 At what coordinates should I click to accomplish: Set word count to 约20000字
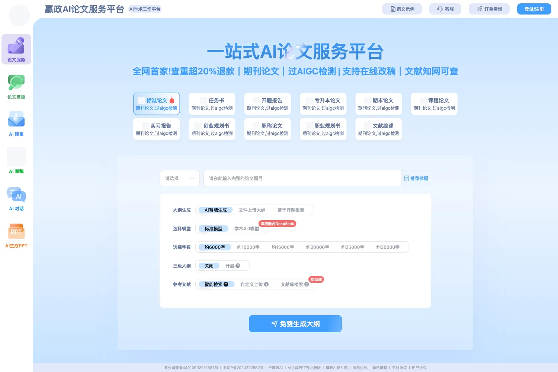(318, 247)
